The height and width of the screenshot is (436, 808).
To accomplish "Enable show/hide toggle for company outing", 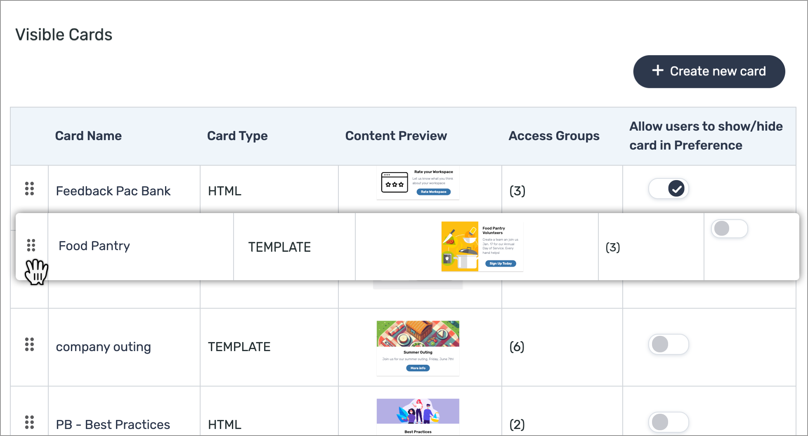I will point(669,344).
